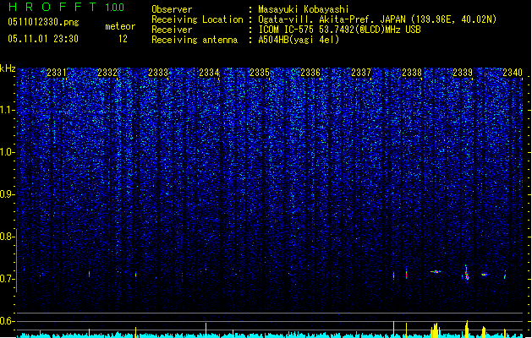Click the 2339 time marker
This screenshot has height=338, width=532.
pos(463,72)
